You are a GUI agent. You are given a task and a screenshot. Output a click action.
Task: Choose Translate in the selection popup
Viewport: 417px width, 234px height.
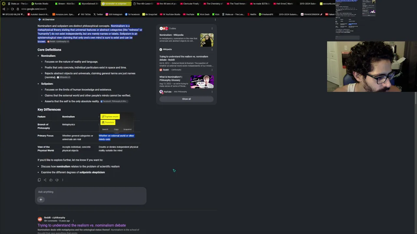(x=108, y=123)
